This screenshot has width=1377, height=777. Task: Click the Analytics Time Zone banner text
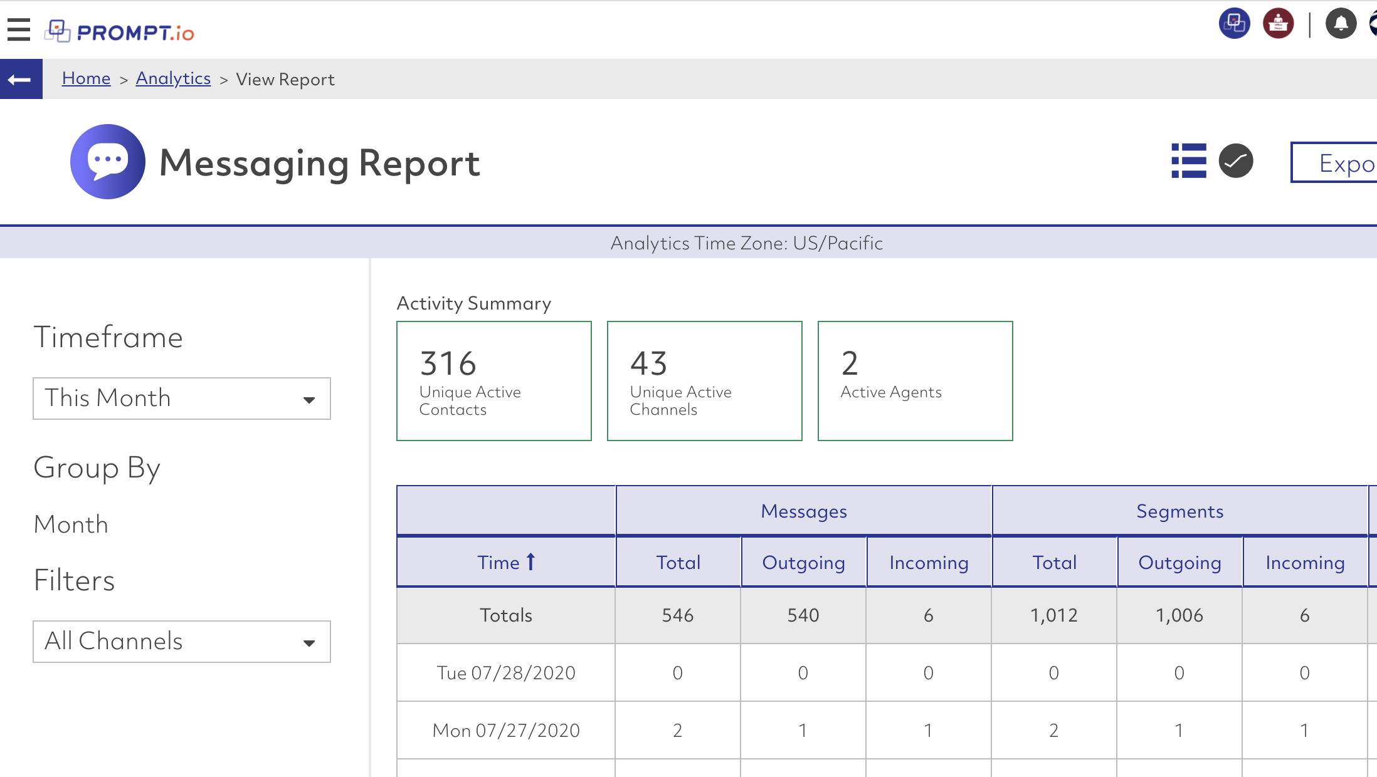pyautogui.click(x=747, y=243)
